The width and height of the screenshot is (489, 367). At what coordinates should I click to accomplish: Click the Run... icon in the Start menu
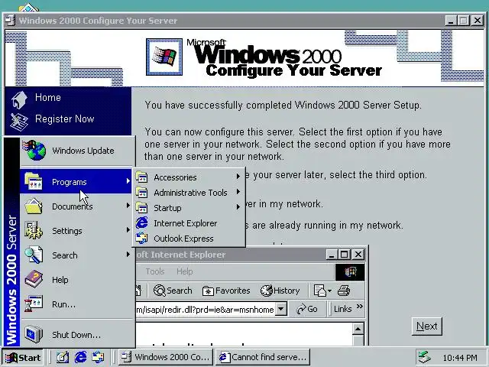[34, 304]
